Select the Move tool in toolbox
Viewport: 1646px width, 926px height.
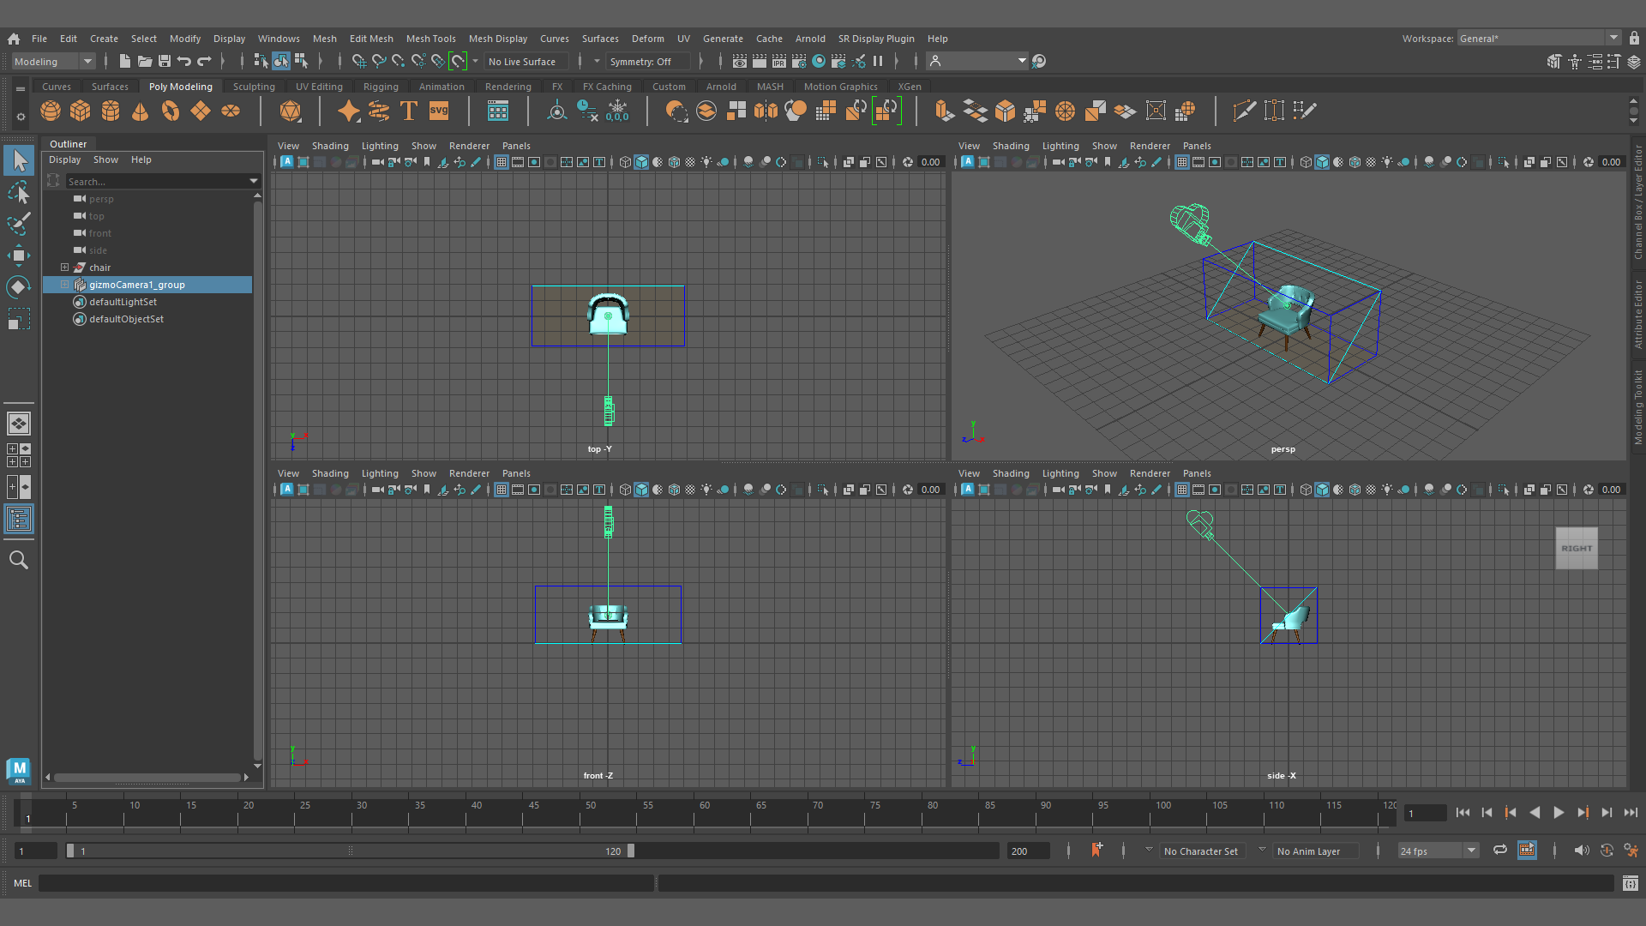[19, 255]
